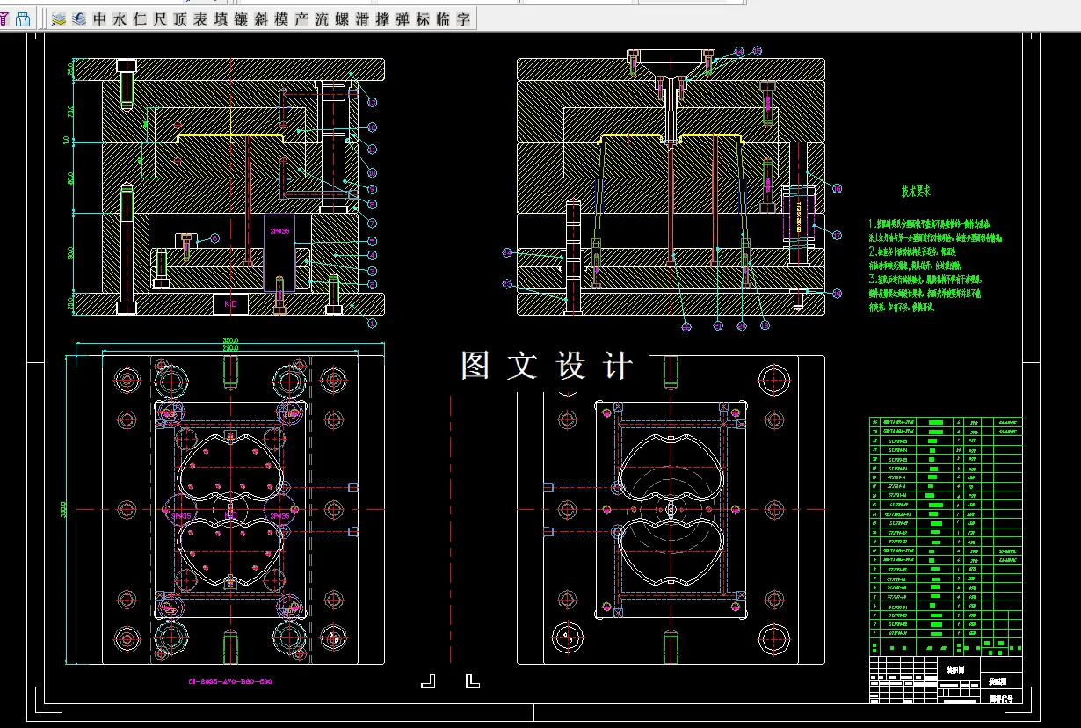Select the 斜 toolbar tool
Viewport: 1081px width, 728px height.
pyautogui.click(x=261, y=18)
